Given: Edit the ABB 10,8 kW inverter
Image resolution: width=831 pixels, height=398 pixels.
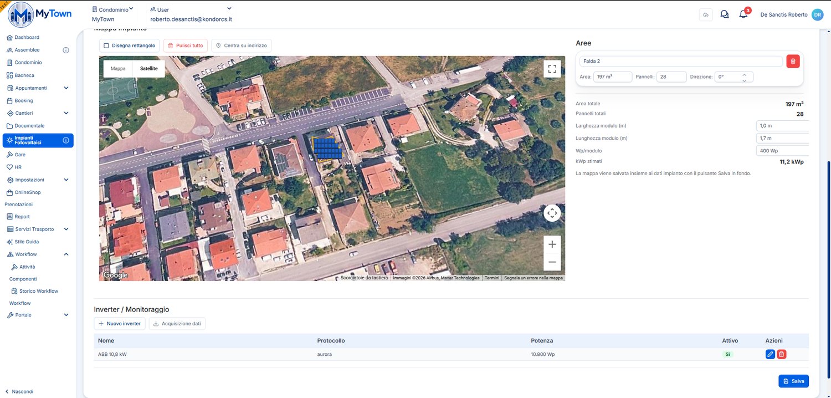Looking at the screenshot, I should 770,354.
